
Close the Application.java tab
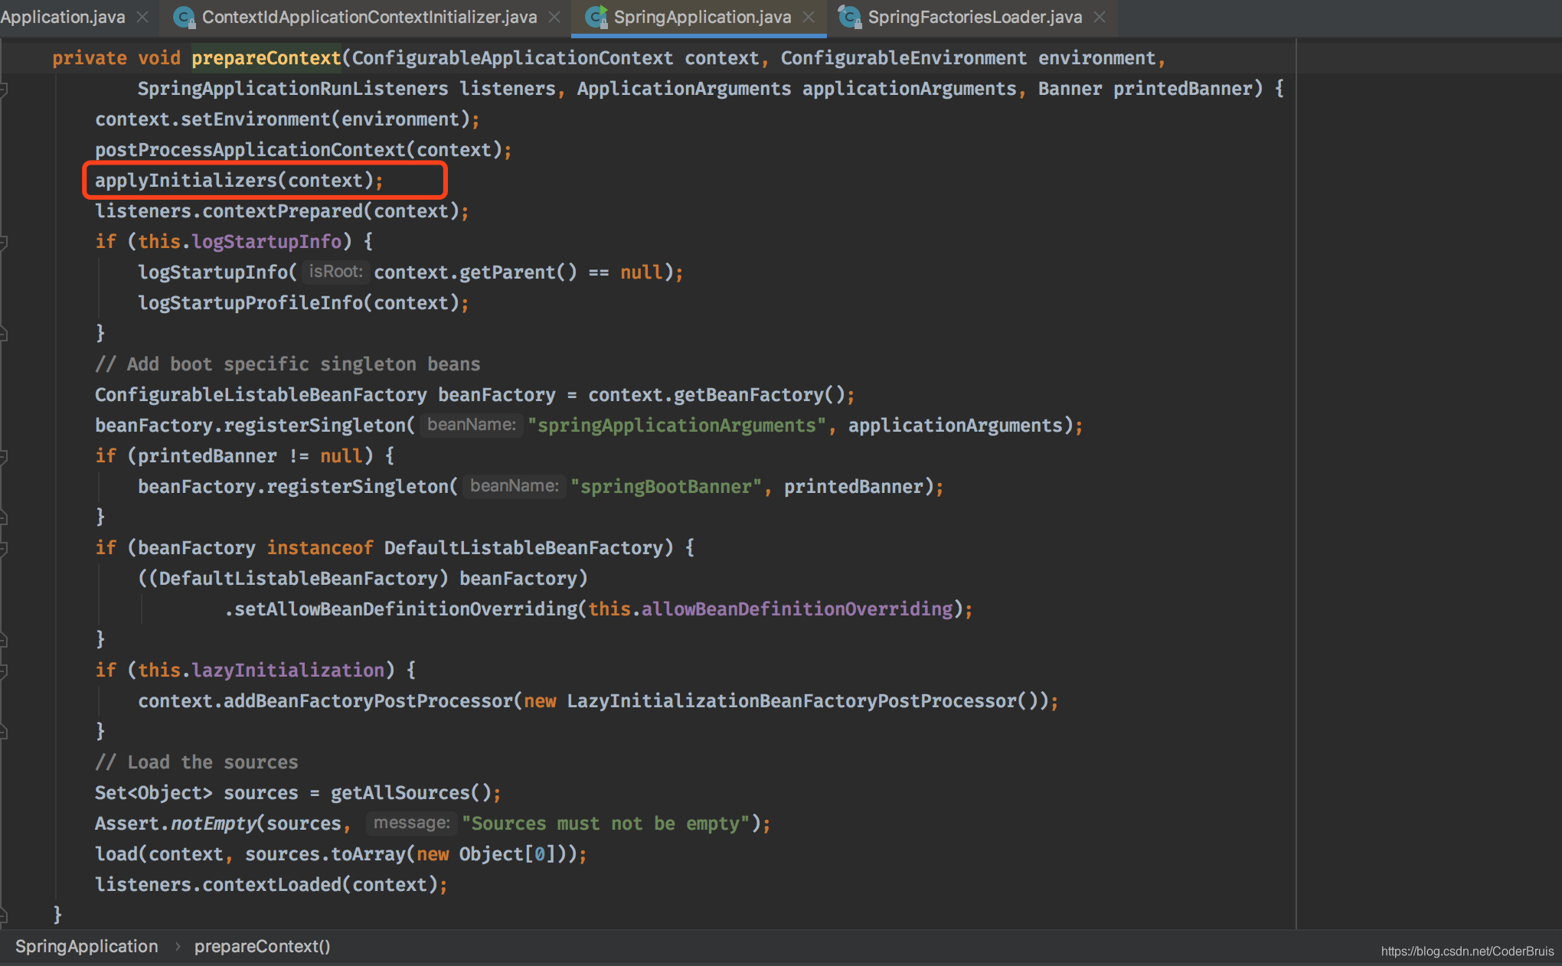(142, 17)
